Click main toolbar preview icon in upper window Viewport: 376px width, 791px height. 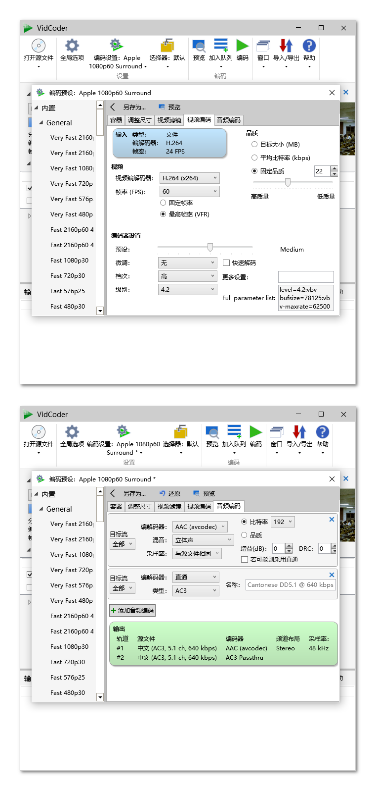[x=199, y=46]
